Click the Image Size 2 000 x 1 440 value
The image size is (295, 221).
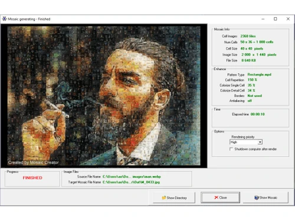click(x=259, y=55)
